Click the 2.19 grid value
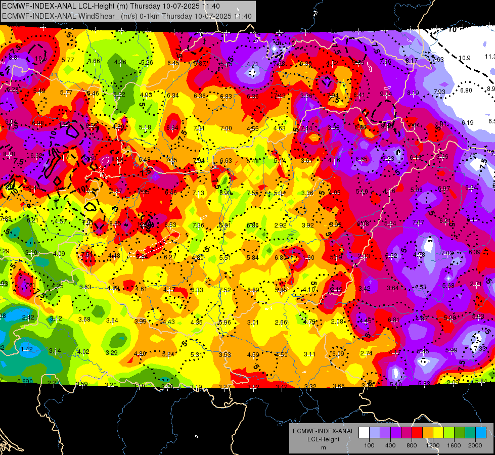Viewport: 495px width, 455px height. point(337,289)
